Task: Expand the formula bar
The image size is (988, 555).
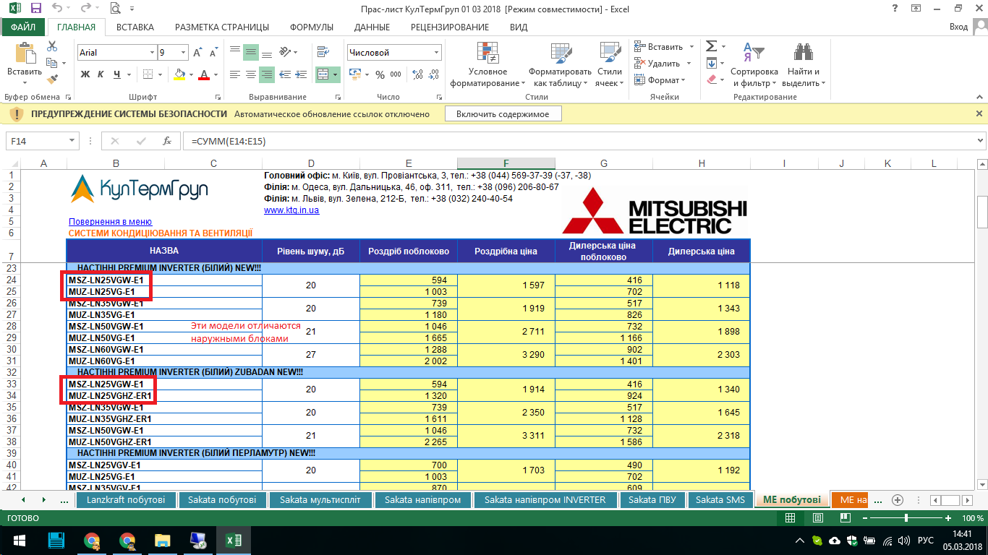Action: tap(981, 141)
